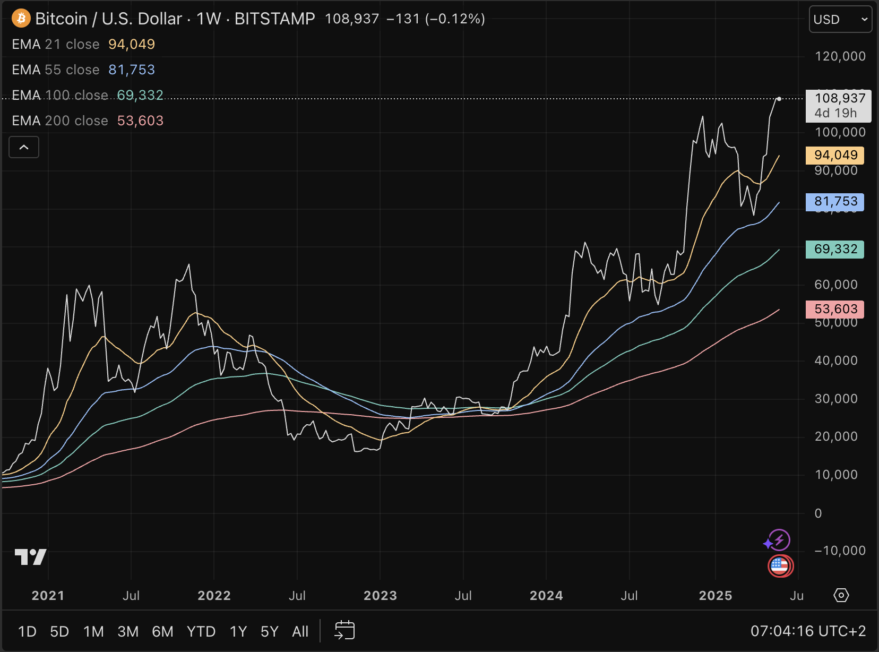Click the EMA 21 close legend

pos(56,44)
